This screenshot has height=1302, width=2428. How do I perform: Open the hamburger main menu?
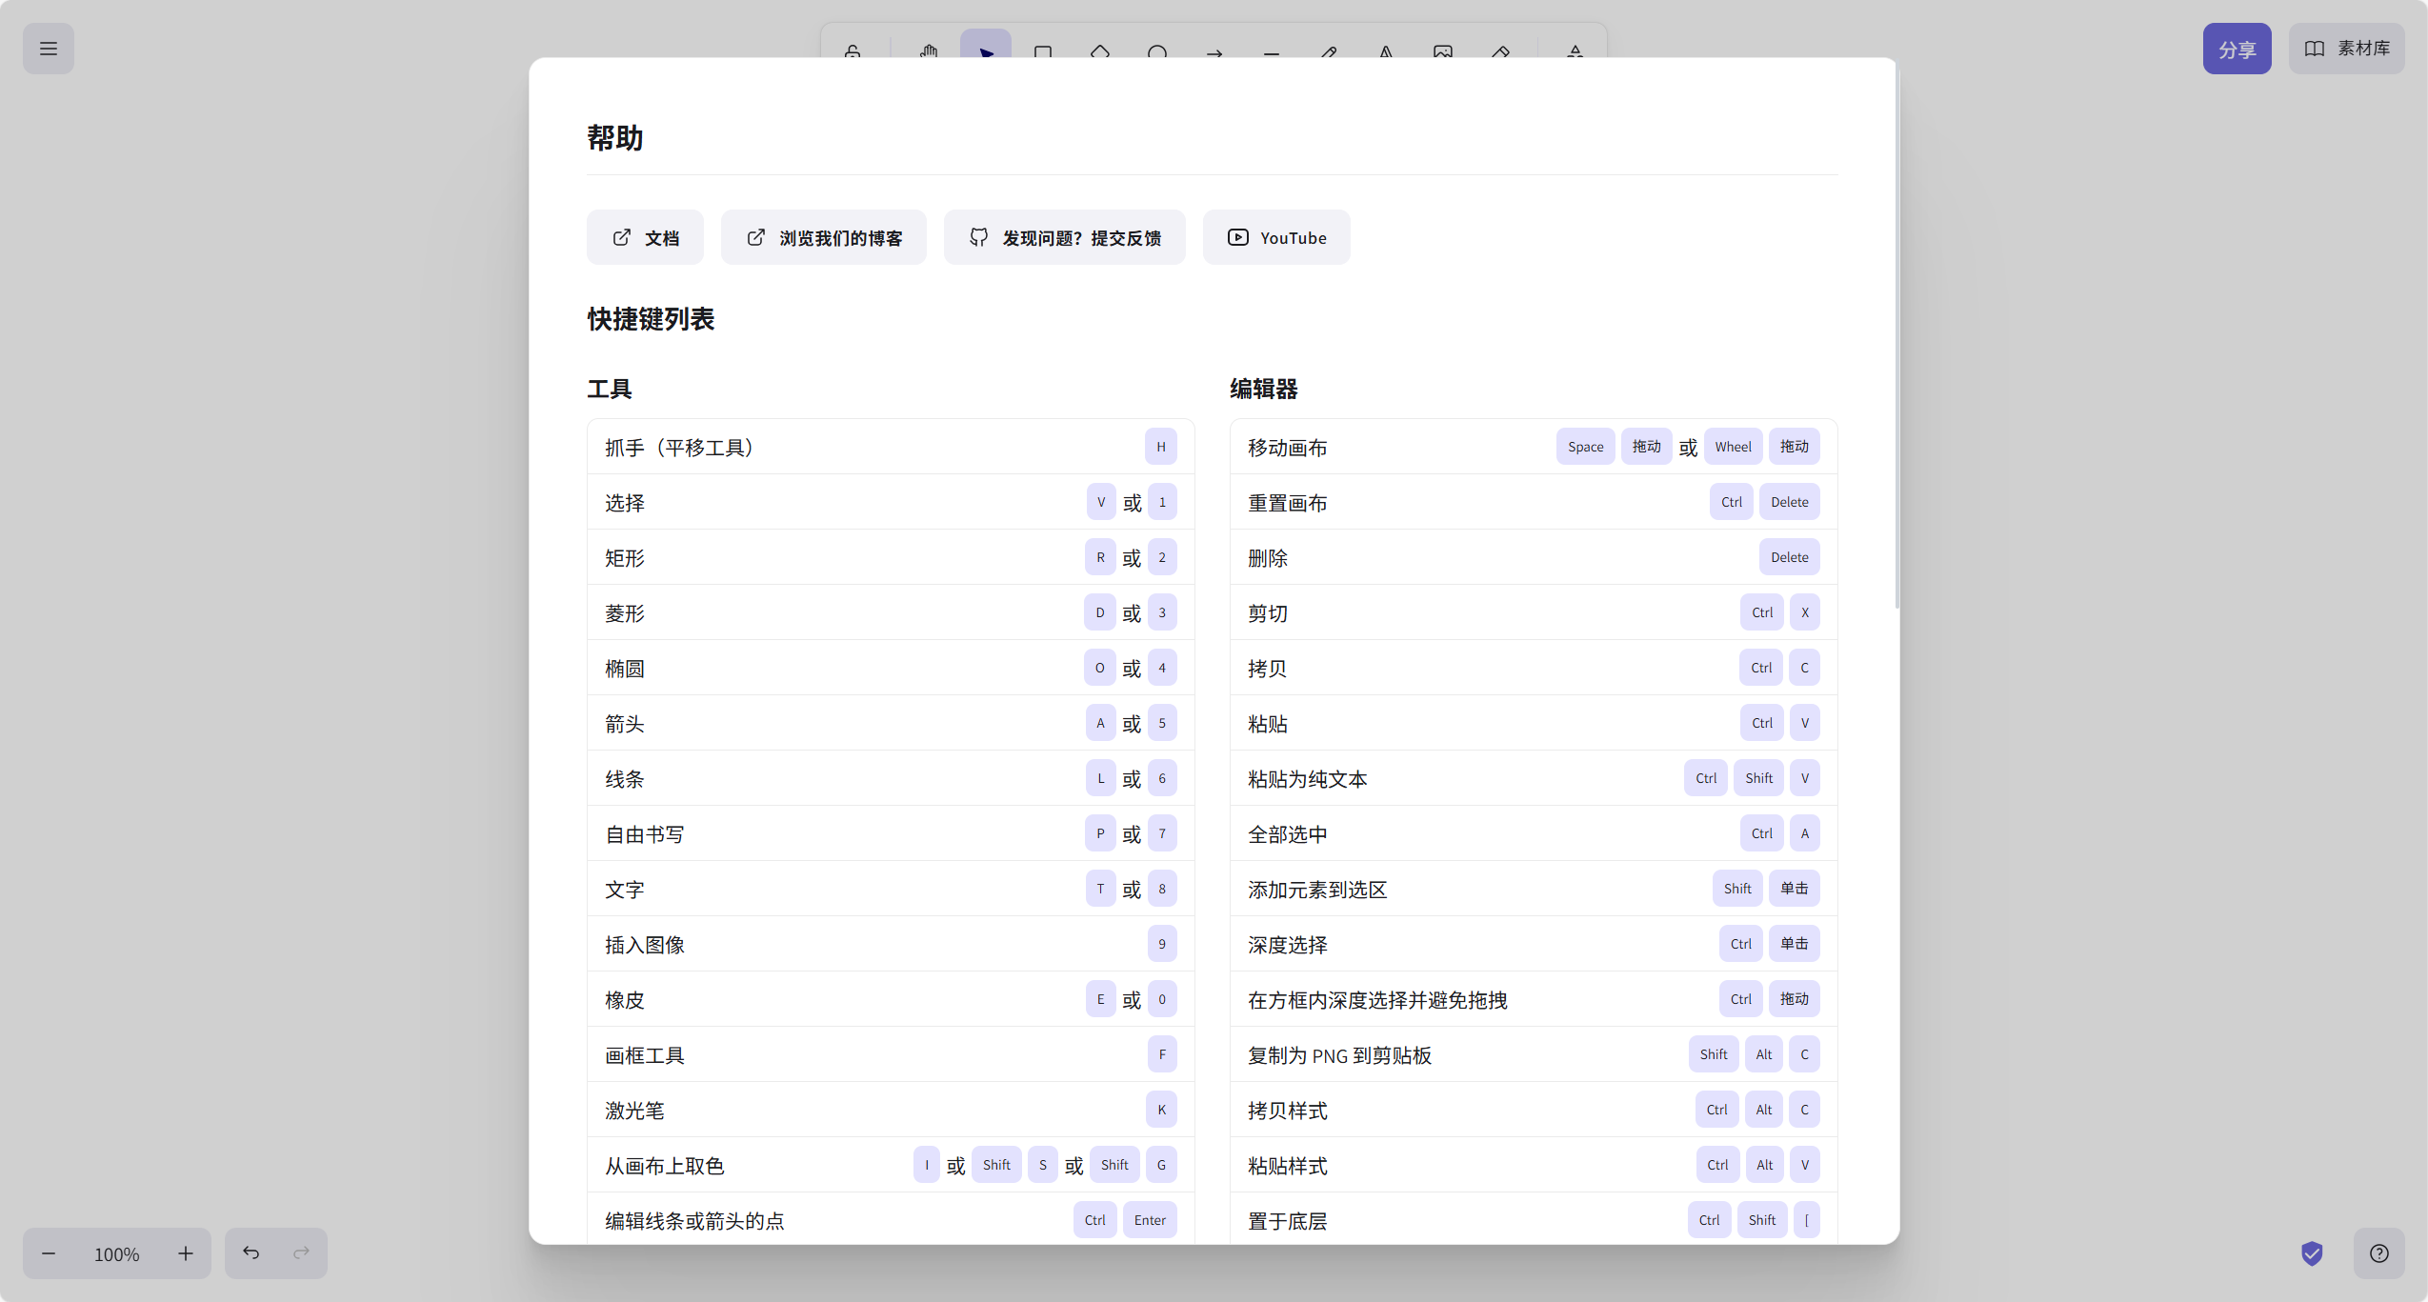tap(49, 49)
